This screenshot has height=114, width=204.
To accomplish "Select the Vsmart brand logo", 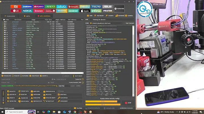I will point(73,6).
